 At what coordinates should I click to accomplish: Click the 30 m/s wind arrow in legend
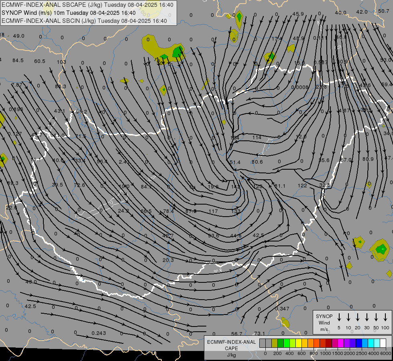click(x=367, y=317)
